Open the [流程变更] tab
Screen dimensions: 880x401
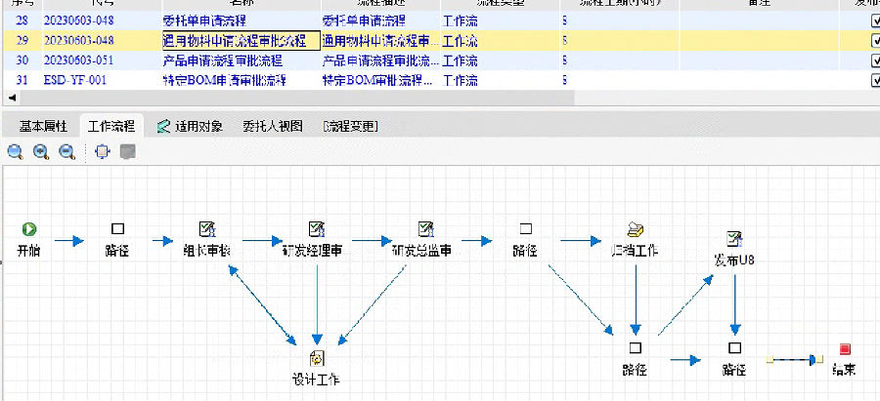click(x=351, y=126)
